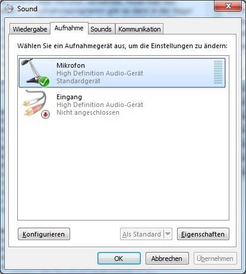The image size is (246, 274).
Task: Confirm with the OK button
Action: [x=119, y=259]
